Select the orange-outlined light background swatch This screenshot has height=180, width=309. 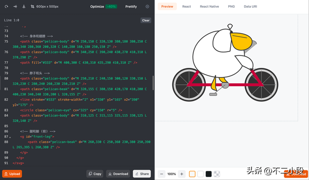coord(192,174)
